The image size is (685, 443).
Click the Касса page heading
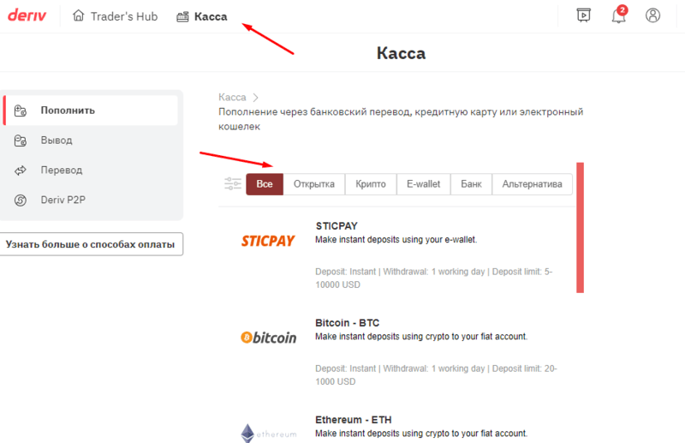point(401,53)
